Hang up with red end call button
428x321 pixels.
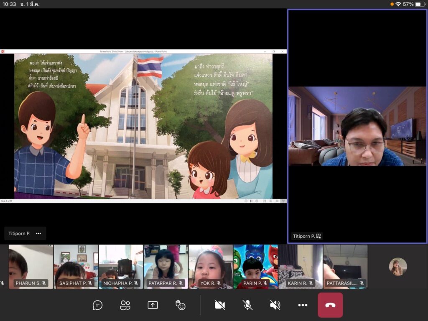click(x=330, y=305)
